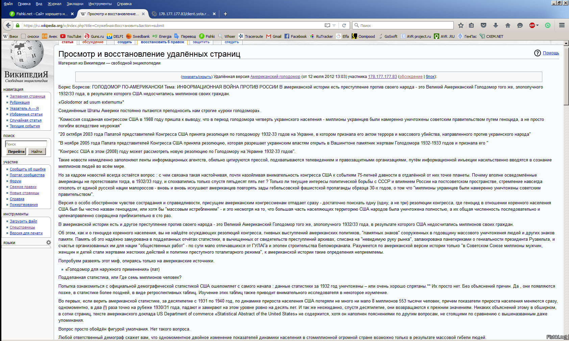Open Traceroute bookmark
The image size is (569, 341).
point(251,36)
